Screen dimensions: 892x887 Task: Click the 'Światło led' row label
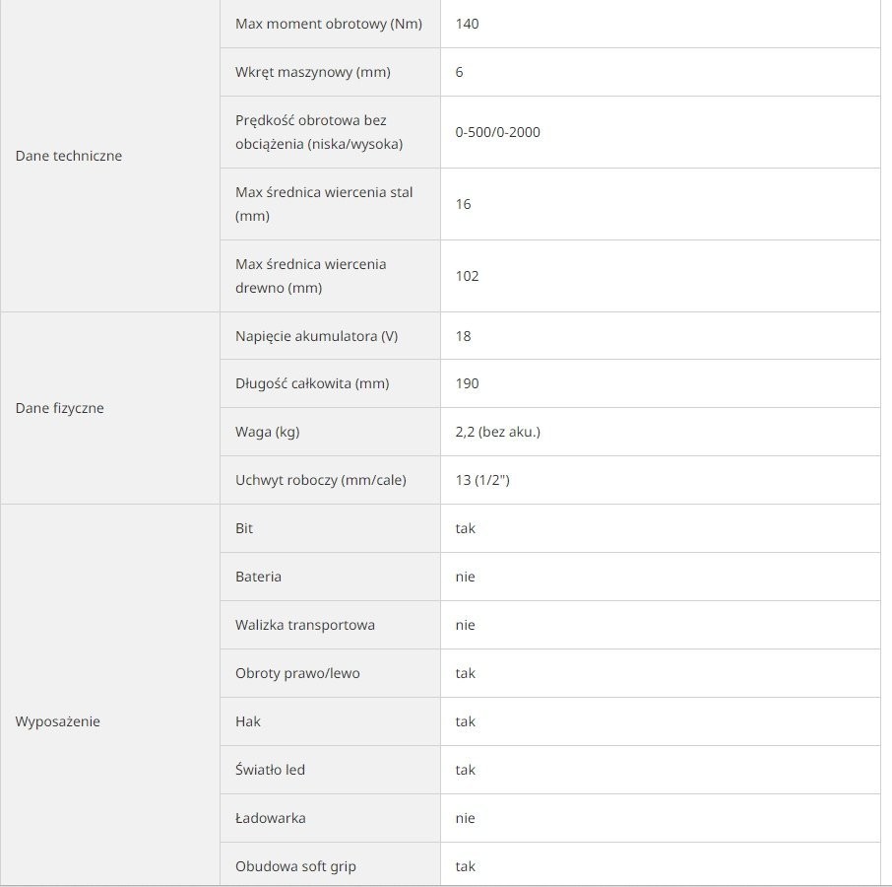tap(270, 770)
